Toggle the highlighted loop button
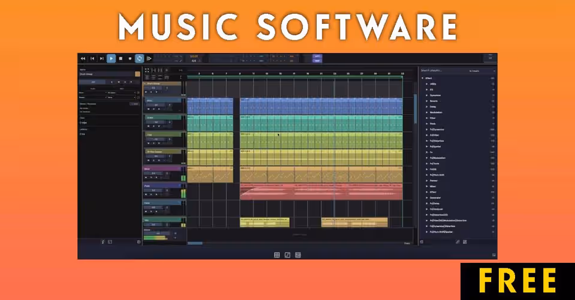Screen dimensions: 575x300 [140, 59]
